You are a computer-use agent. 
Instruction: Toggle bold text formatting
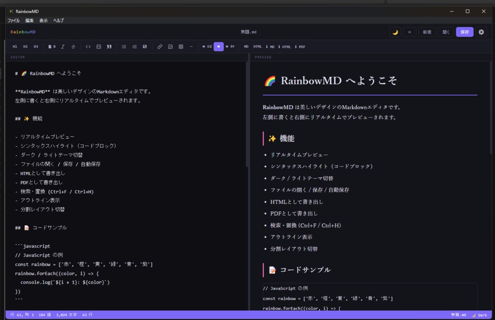51,46
